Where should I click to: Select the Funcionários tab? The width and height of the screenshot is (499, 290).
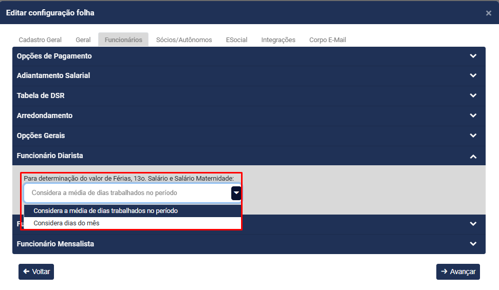click(x=123, y=40)
